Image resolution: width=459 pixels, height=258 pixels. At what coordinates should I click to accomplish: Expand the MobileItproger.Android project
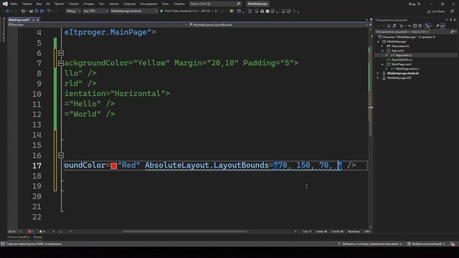tap(378, 73)
